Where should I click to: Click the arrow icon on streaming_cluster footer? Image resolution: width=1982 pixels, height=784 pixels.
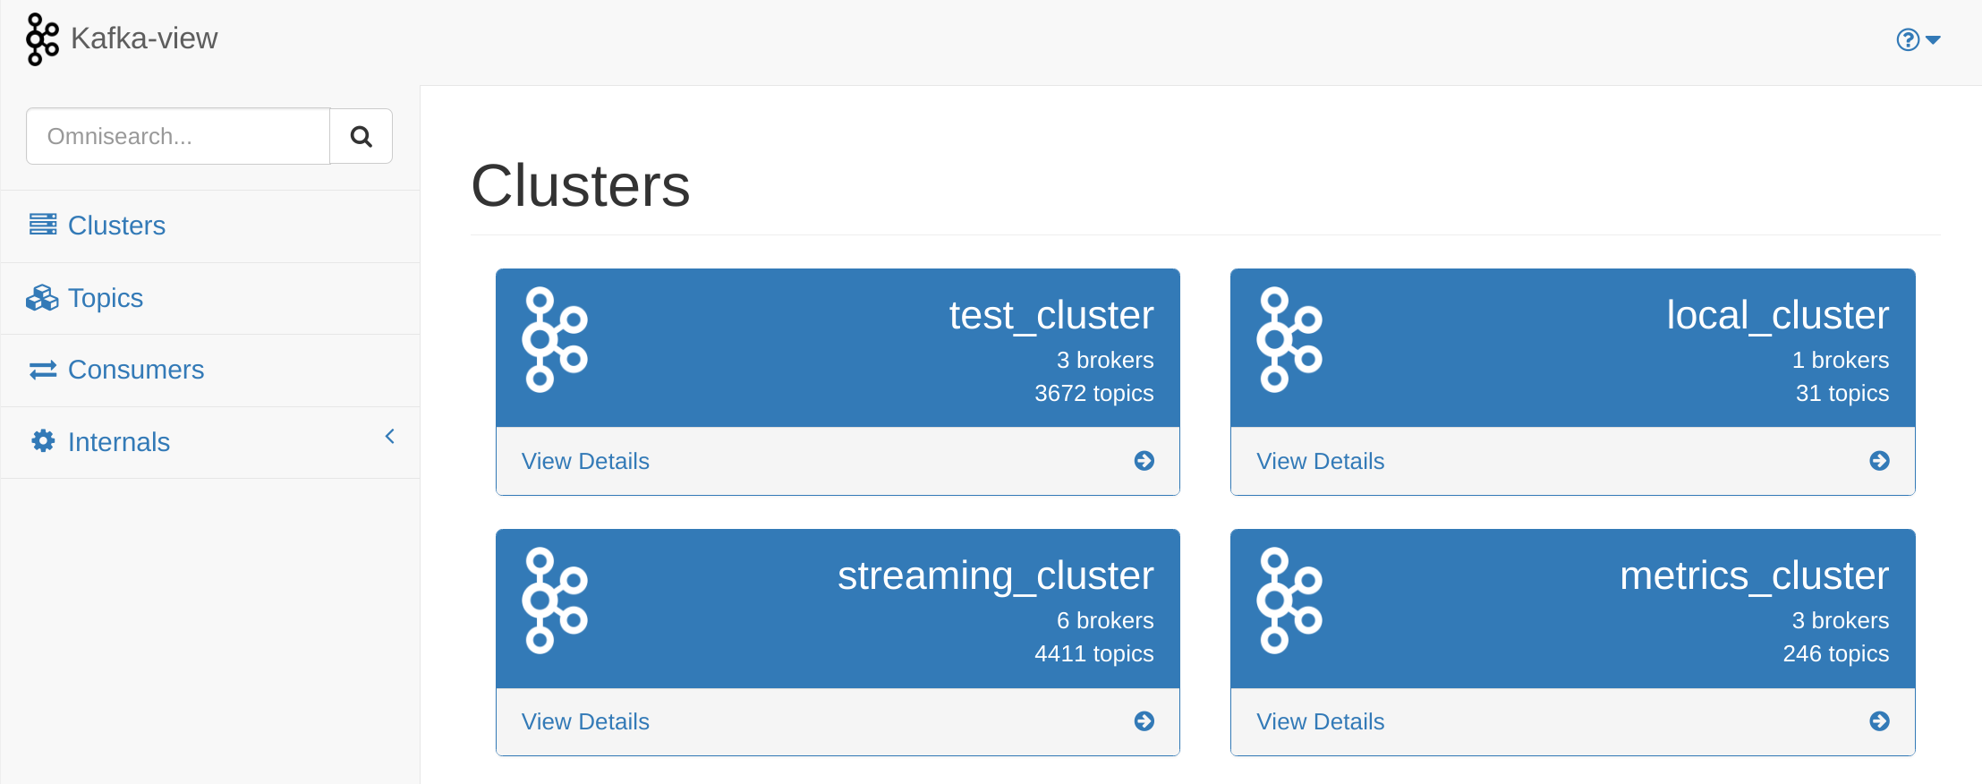pyautogui.click(x=1144, y=721)
